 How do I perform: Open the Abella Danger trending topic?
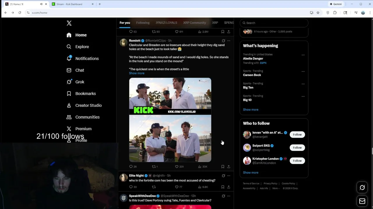coord(253,59)
